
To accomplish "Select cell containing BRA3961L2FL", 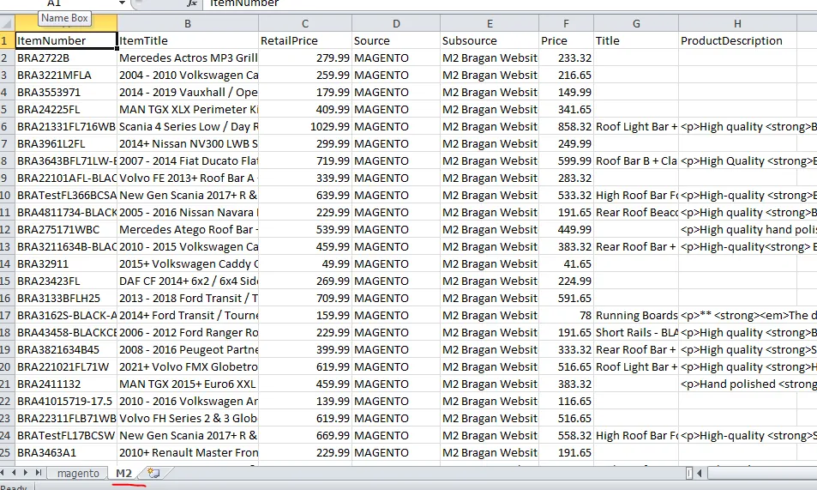I will (66, 143).
